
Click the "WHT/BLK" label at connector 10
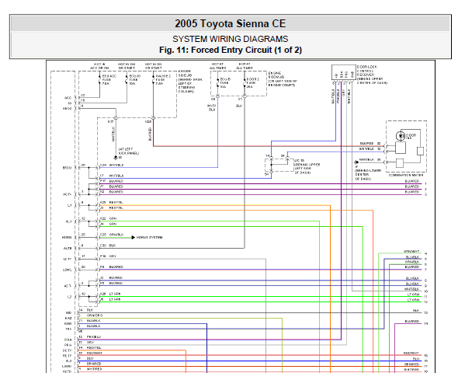pos(412,289)
